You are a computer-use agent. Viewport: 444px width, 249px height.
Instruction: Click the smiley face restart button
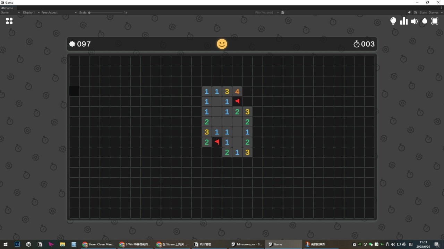point(222,44)
